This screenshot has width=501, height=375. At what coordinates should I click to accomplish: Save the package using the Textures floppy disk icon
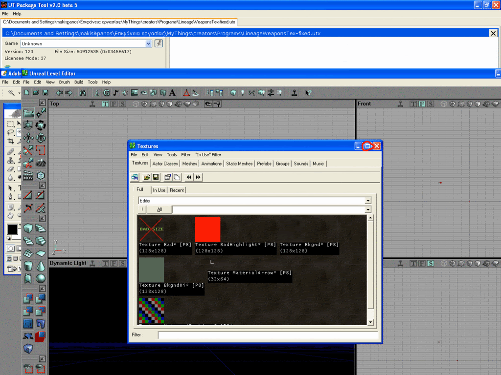point(156,177)
